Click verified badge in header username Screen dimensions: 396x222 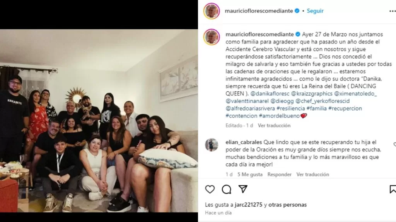[297, 11]
